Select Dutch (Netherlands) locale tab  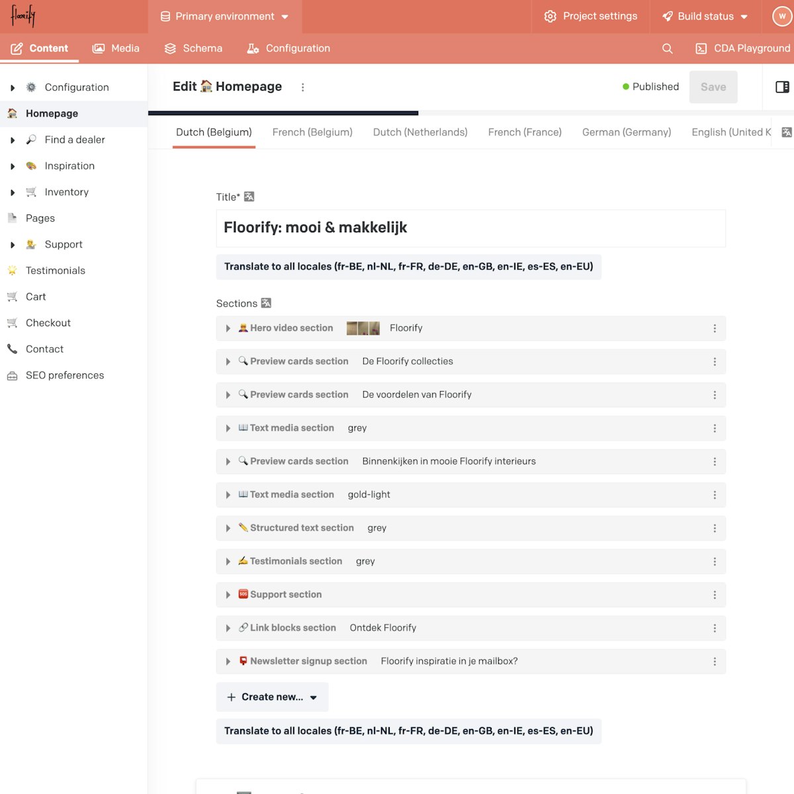(x=420, y=132)
